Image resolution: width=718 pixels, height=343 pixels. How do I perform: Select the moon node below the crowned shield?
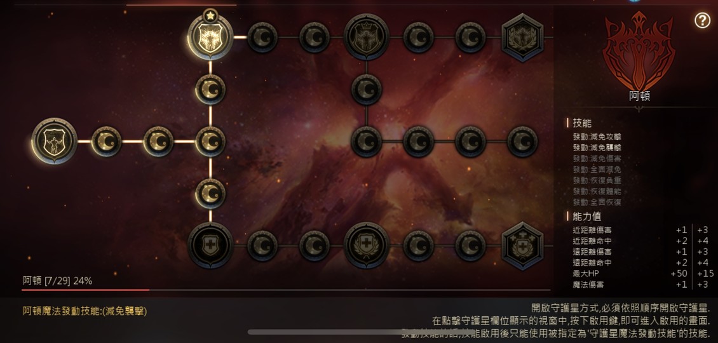click(367, 90)
